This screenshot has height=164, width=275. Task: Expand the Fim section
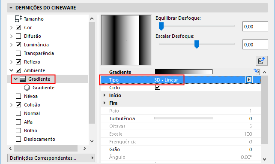pyautogui.click(x=105, y=103)
